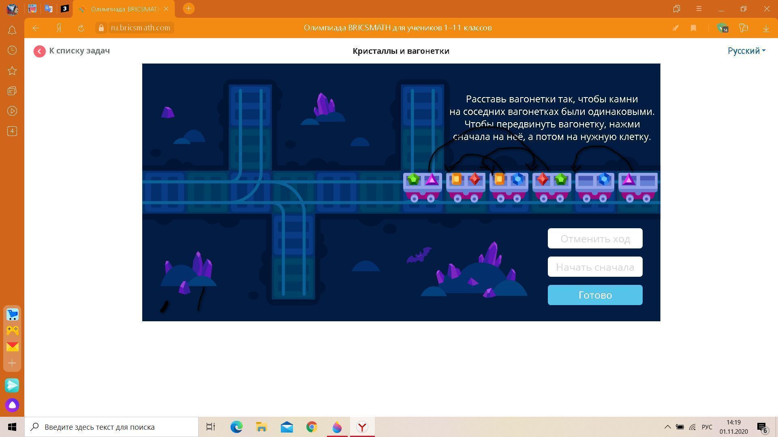Open Chrome from the Windows taskbar
Viewport: 778px width, 437px height.
312,427
